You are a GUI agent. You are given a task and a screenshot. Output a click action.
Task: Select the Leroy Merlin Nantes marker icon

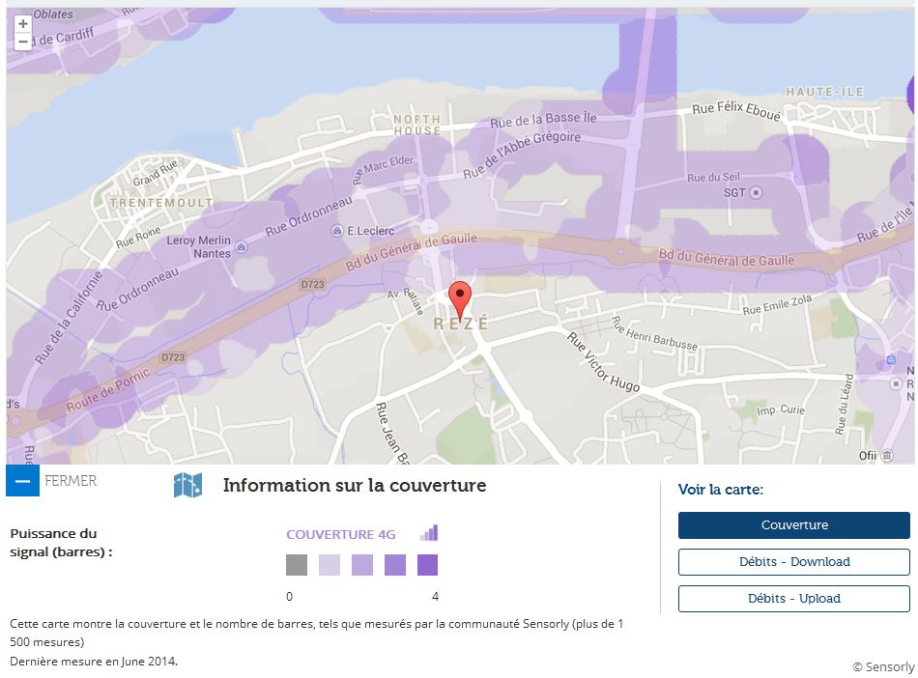pyautogui.click(x=241, y=247)
